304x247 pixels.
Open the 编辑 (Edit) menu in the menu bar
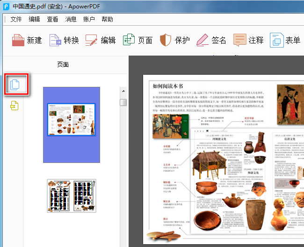click(35, 19)
